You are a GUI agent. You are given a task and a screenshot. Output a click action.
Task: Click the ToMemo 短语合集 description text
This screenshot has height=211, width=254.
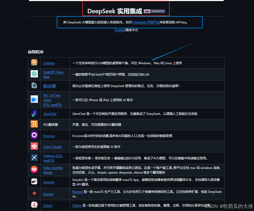point(140,158)
